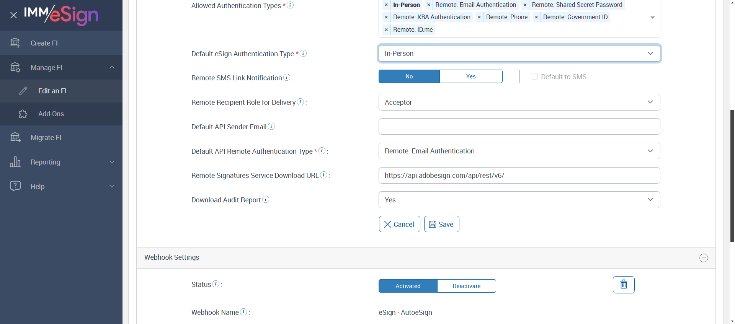Switch webhook status to Deactivate
Image resolution: width=735 pixels, height=324 pixels.
coord(466,286)
